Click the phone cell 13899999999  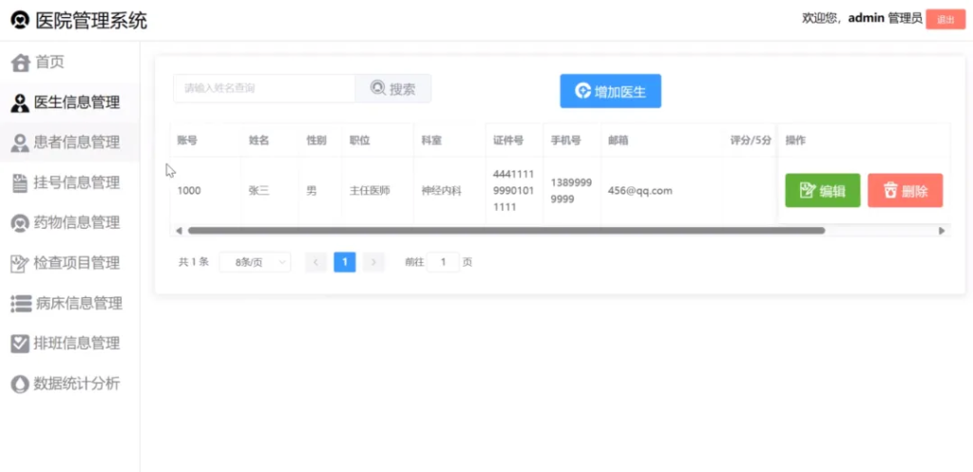click(x=571, y=191)
